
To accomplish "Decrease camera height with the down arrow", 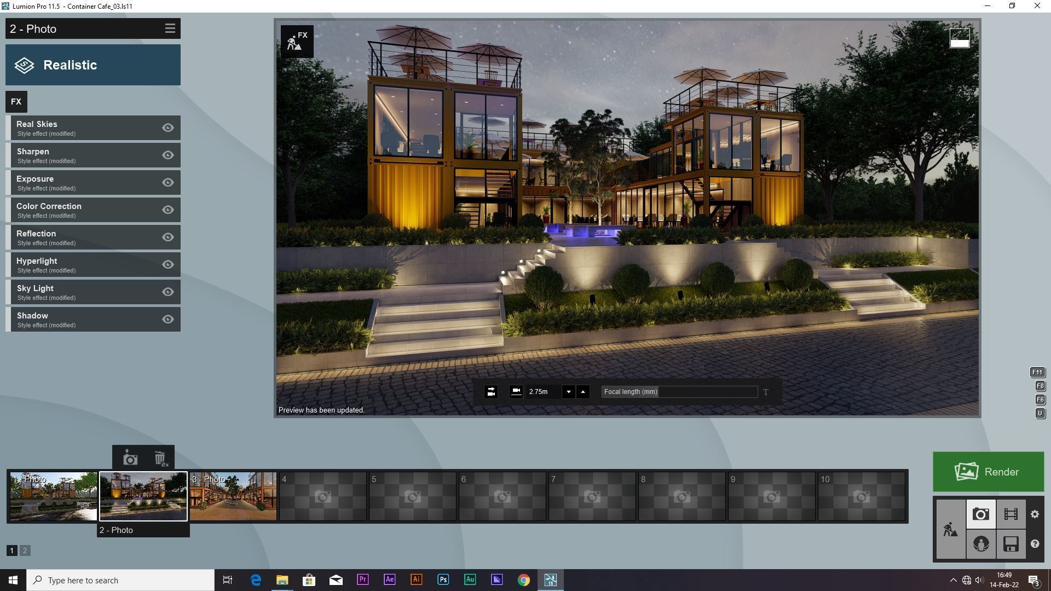I will [x=568, y=392].
